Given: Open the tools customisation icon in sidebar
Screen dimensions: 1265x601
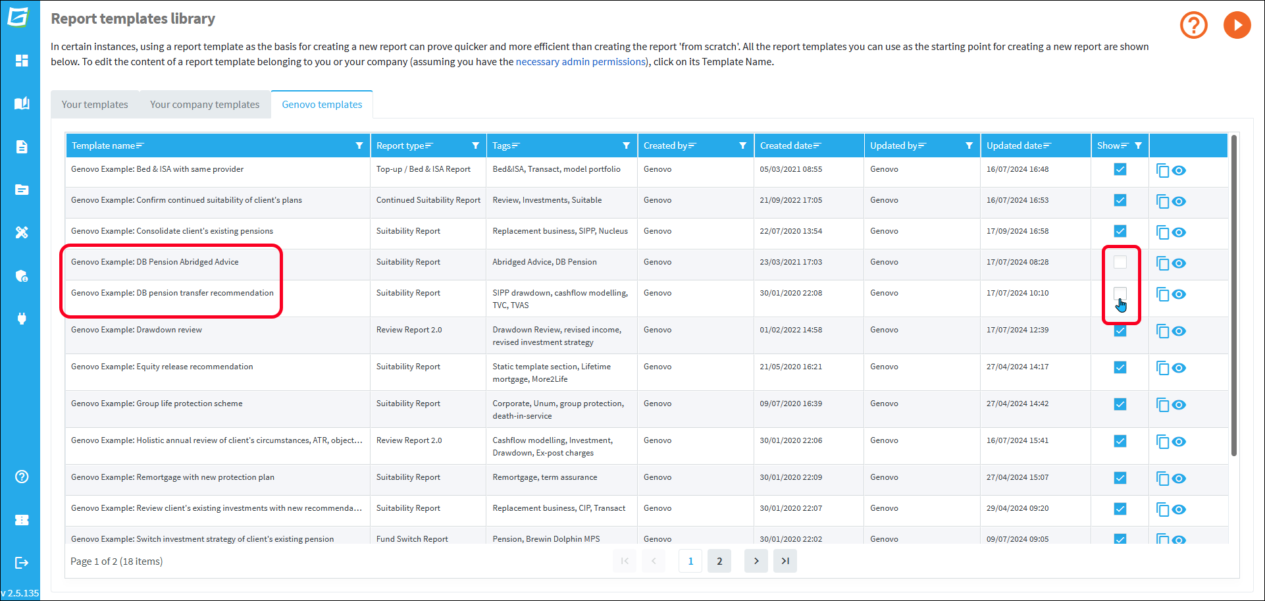Looking at the screenshot, I should 22,232.
